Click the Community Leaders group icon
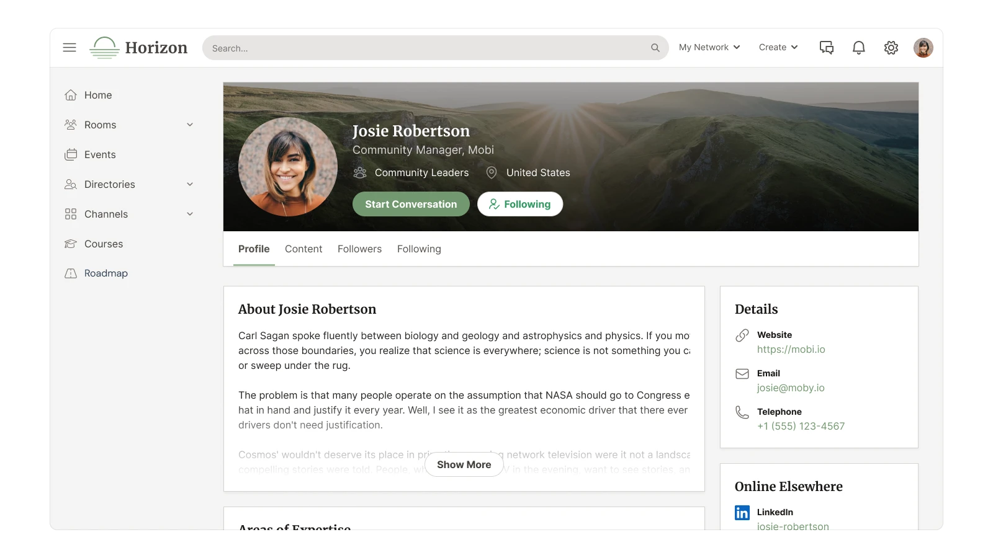The image size is (993, 558). click(x=360, y=172)
